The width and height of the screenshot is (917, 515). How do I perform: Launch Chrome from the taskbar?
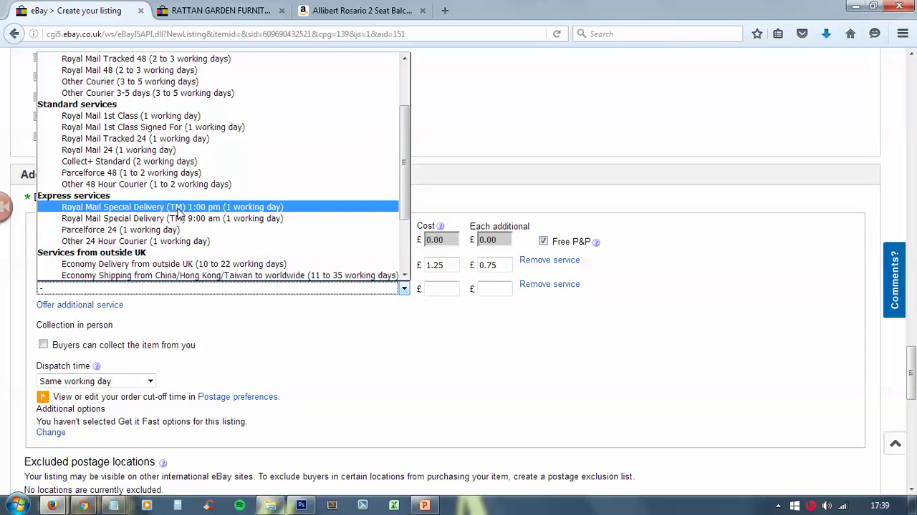click(x=83, y=505)
